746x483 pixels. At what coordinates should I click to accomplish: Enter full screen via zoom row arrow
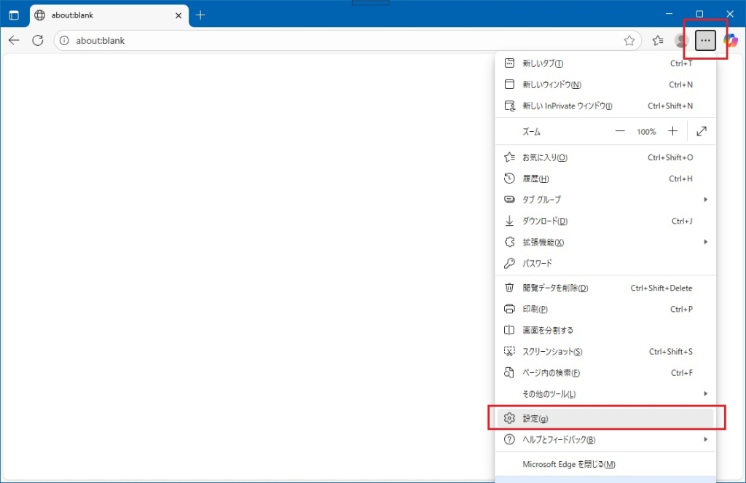[702, 132]
